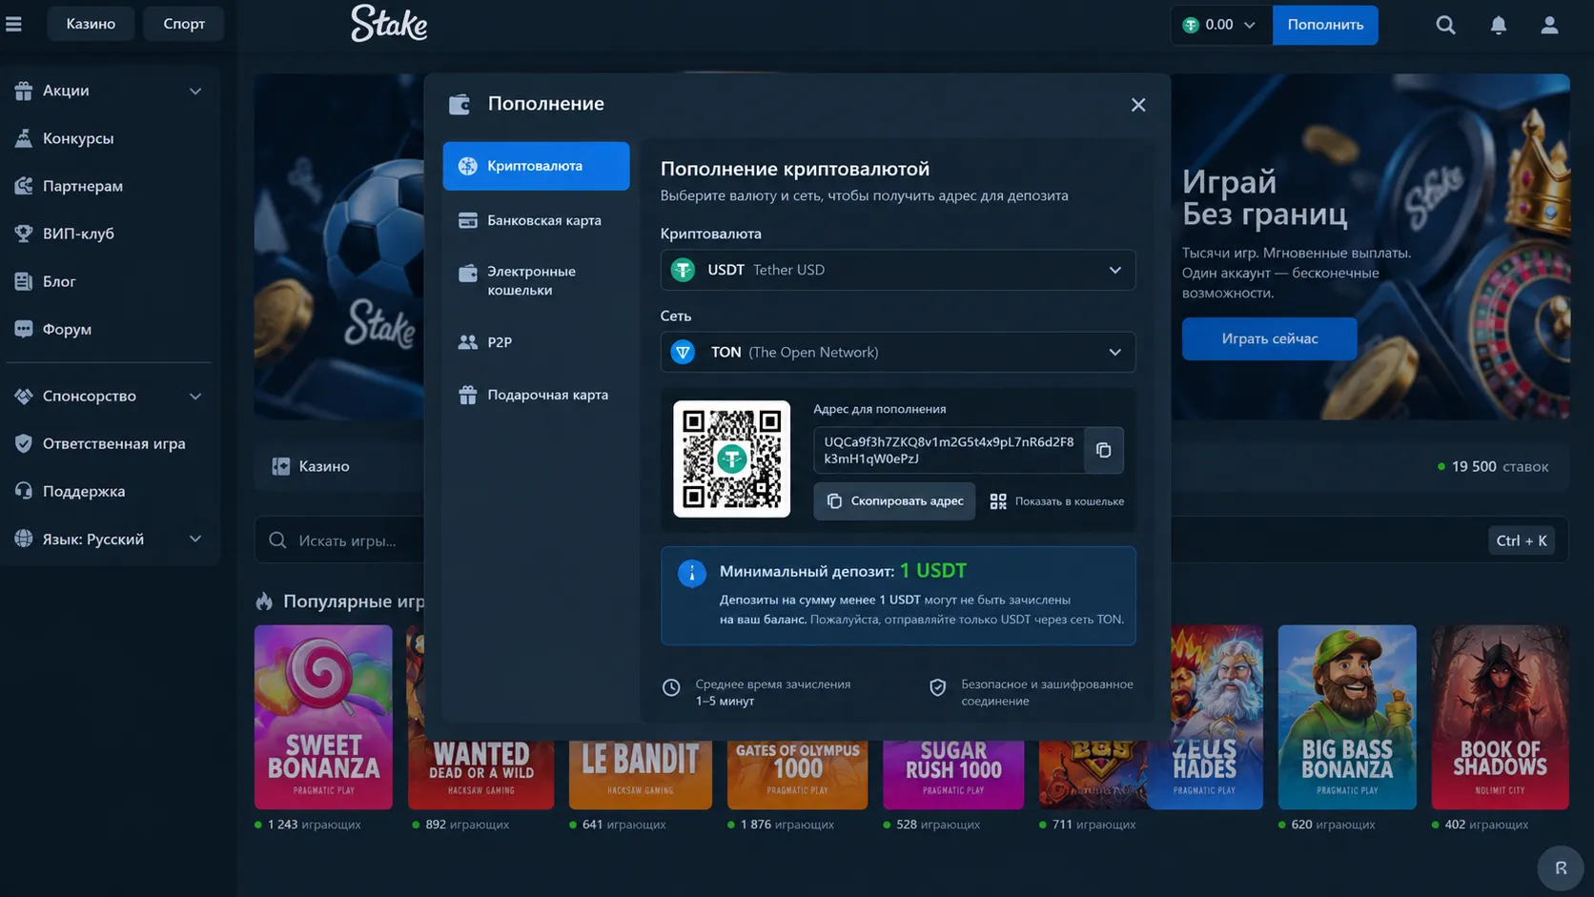Click the TON network icon in network field
Viewport: 1594px width, 897px height.
click(683, 352)
